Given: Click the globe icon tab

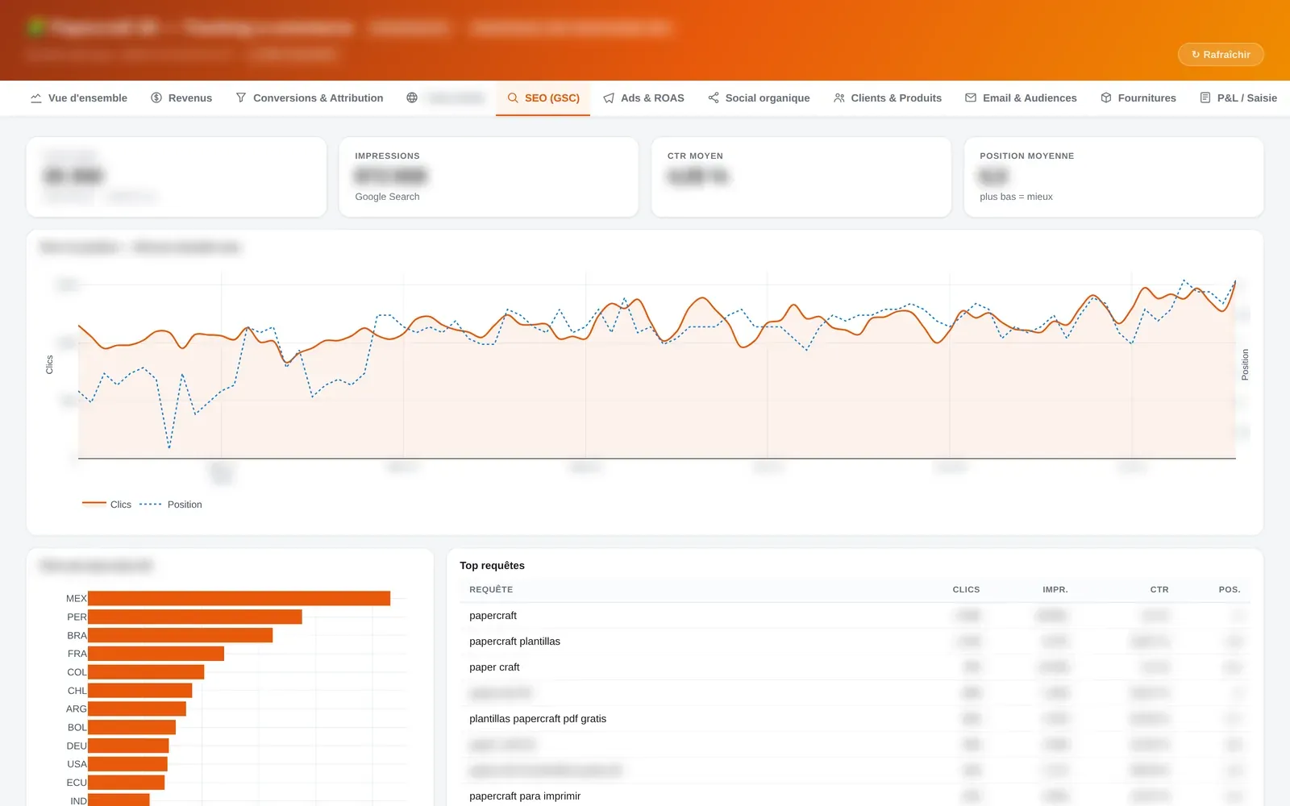Looking at the screenshot, I should pyautogui.click(x=412, y=98).
